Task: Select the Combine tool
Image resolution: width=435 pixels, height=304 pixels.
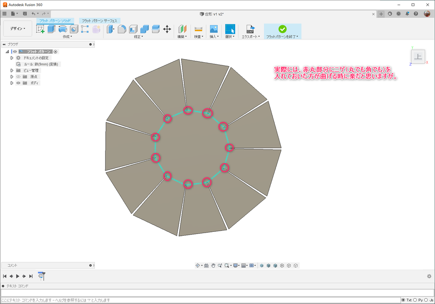Action: click(x=145, y=29)
